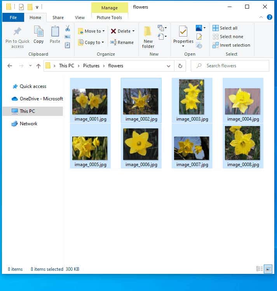Image resolution: width=277 pixels, height=291 pixels.
Task: Click the Paste clipboard icon
Action: (55, 31)
